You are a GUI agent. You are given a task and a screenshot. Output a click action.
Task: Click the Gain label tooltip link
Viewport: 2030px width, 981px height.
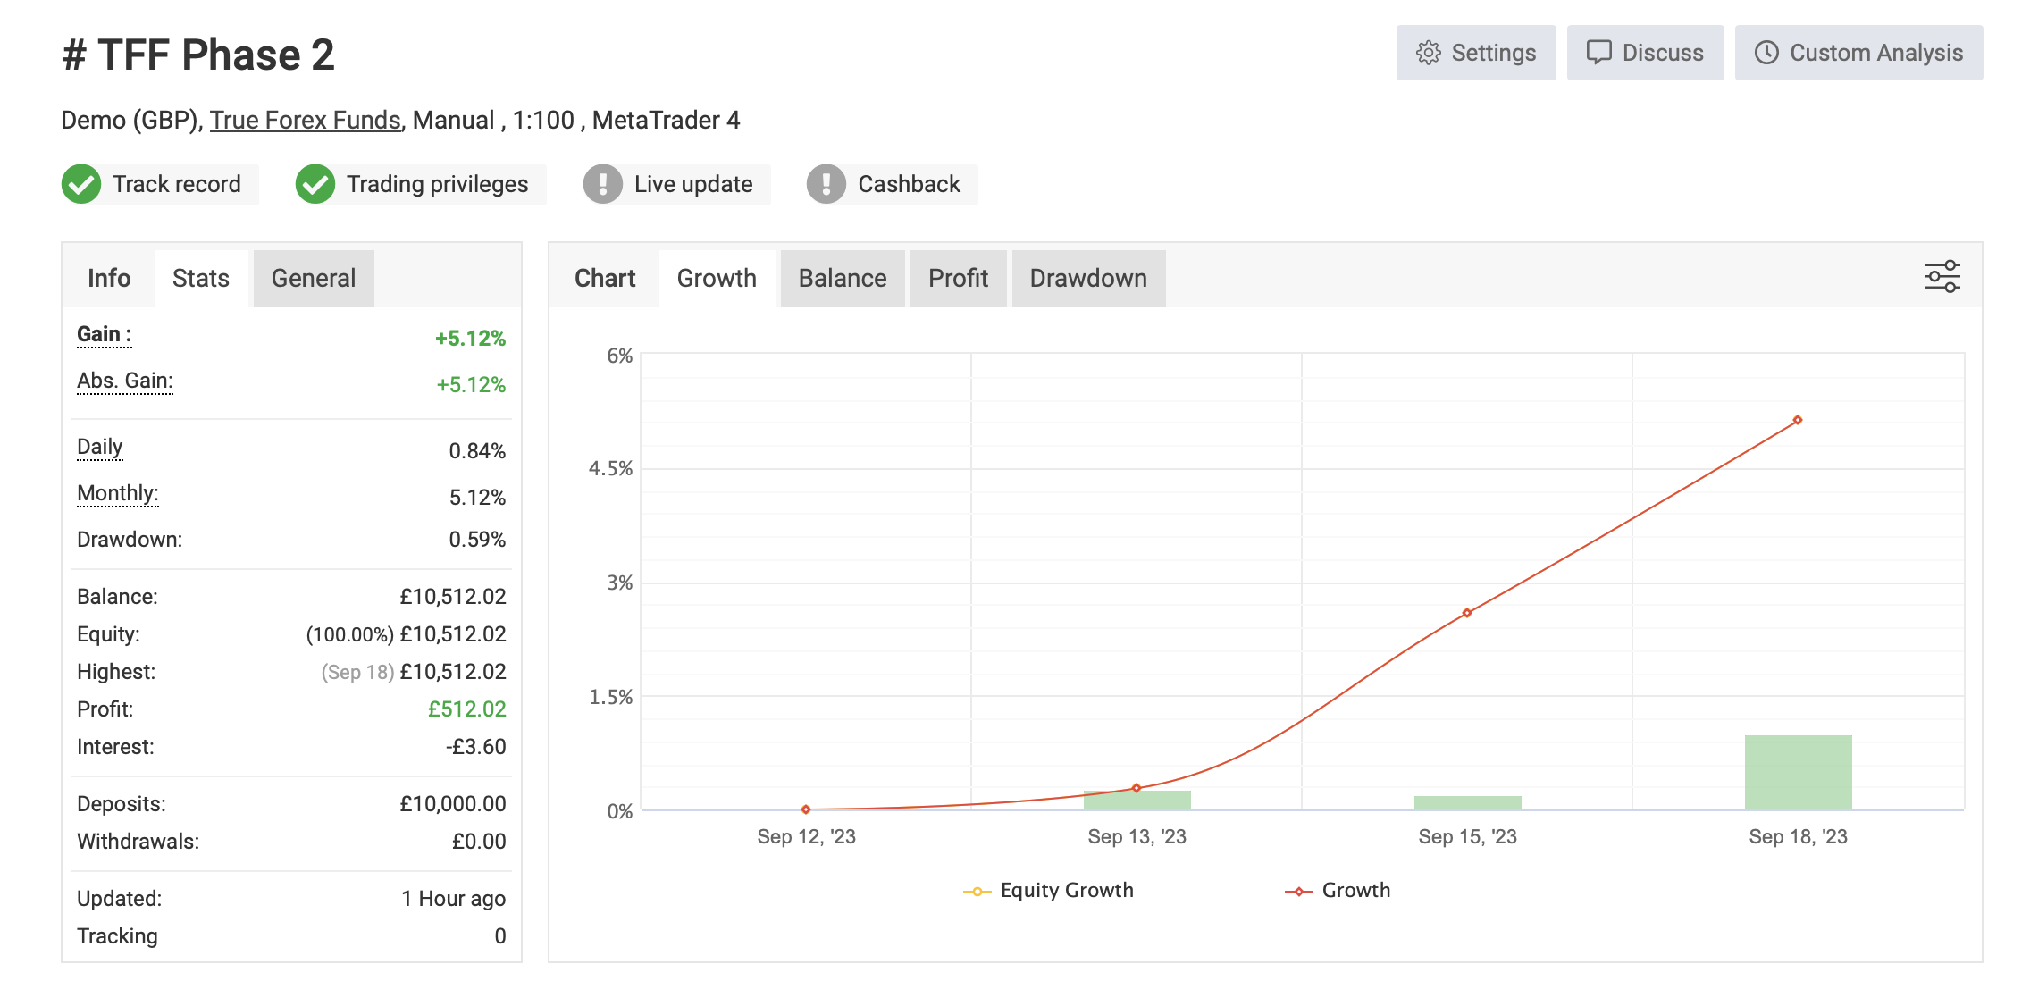104,334
